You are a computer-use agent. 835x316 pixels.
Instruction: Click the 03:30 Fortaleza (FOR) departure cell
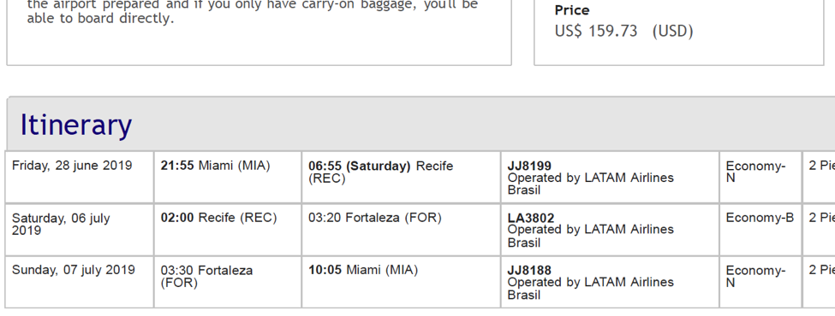(x=228, y=282)
